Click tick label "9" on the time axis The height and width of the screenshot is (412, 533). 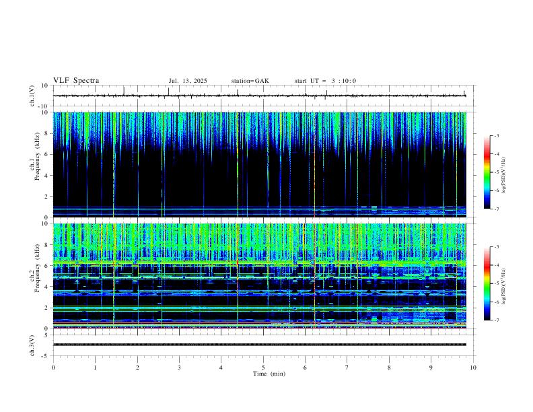pos(431,368)
